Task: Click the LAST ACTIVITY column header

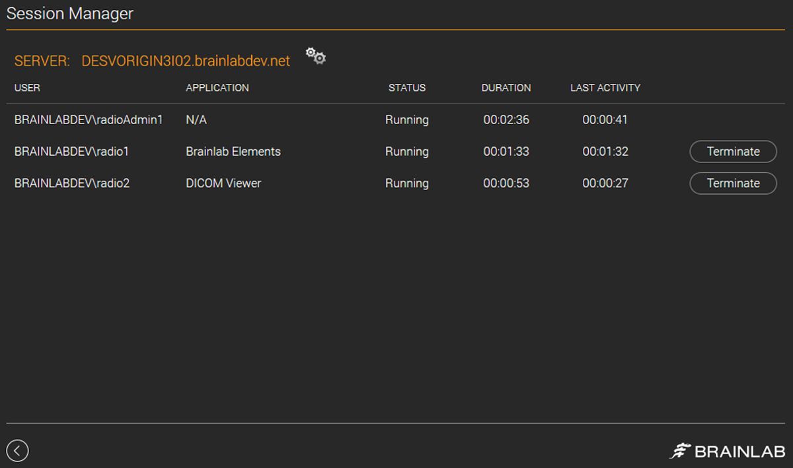Action: (x=605, y=88)
